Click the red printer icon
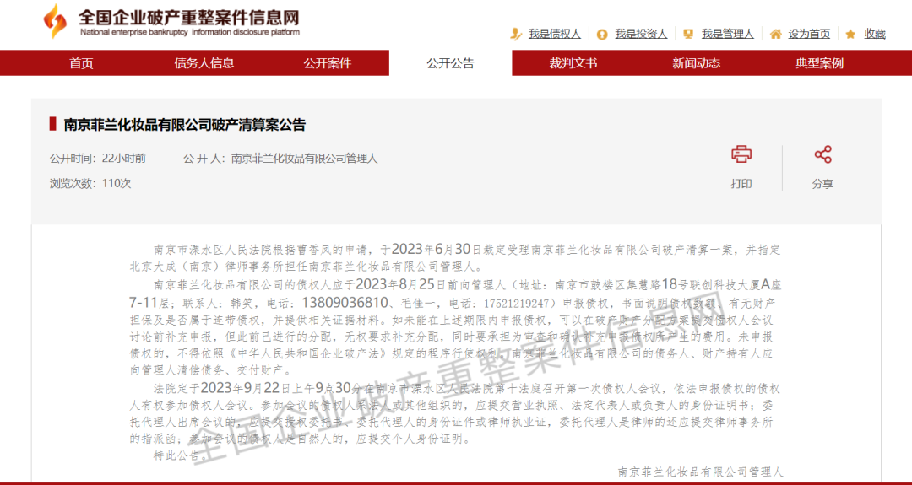The height and width of the screenshot is (485, 912). point(741,154)
